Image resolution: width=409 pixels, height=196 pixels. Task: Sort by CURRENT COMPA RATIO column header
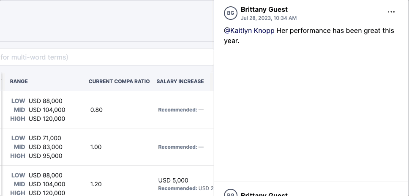pyautogui.click(x=119, y=82)
